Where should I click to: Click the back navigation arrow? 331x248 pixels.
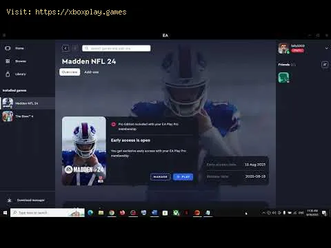[x=66, y=48]
